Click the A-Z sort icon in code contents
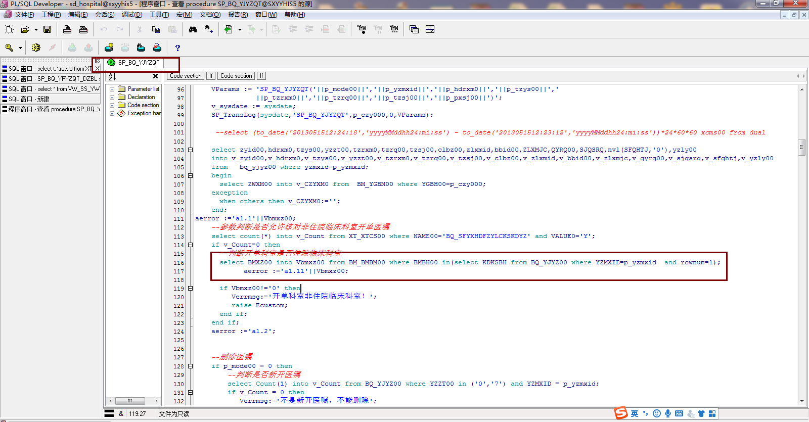 coord(112,76)
